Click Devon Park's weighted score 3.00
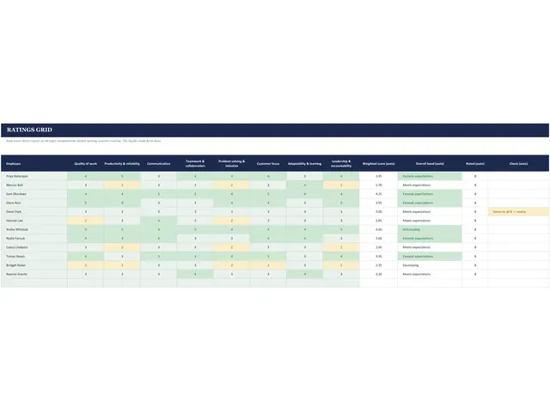The height and width of the screenshot is (412, 550). click(378, 212)
